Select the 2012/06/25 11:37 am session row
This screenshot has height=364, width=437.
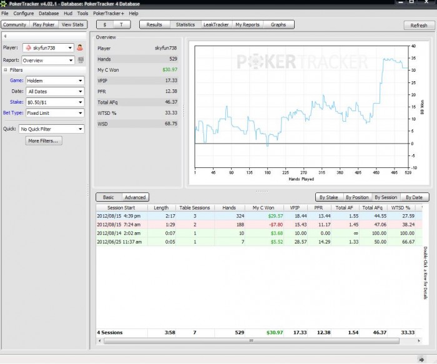pyautogui.click(x=259, y=242)
